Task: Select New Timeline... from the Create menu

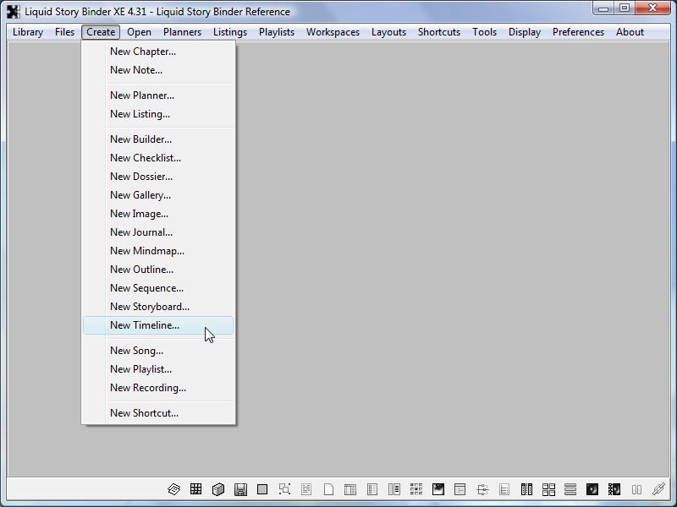Action: click(145, 325)
